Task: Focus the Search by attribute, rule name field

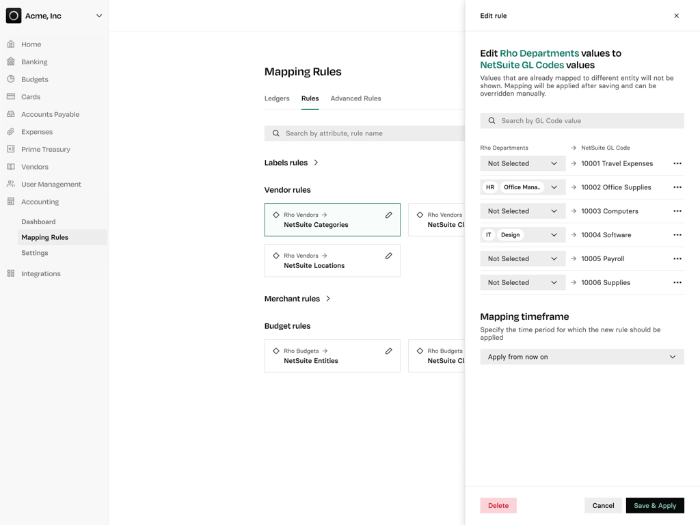Action: point(364,133)
